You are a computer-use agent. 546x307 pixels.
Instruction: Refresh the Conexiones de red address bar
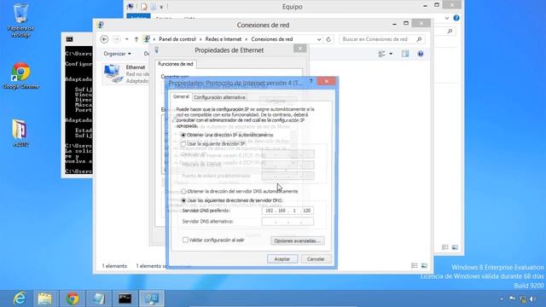tap(328, 39)
